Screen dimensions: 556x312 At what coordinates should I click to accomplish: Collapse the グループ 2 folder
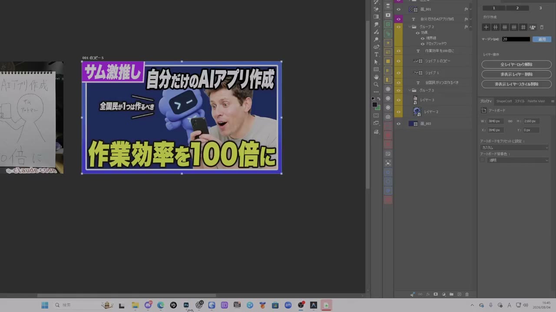point(409,27)
